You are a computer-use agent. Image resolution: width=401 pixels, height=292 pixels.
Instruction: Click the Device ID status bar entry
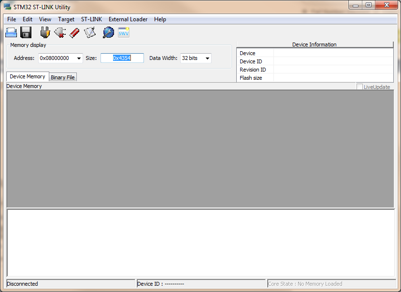(201, 284)
